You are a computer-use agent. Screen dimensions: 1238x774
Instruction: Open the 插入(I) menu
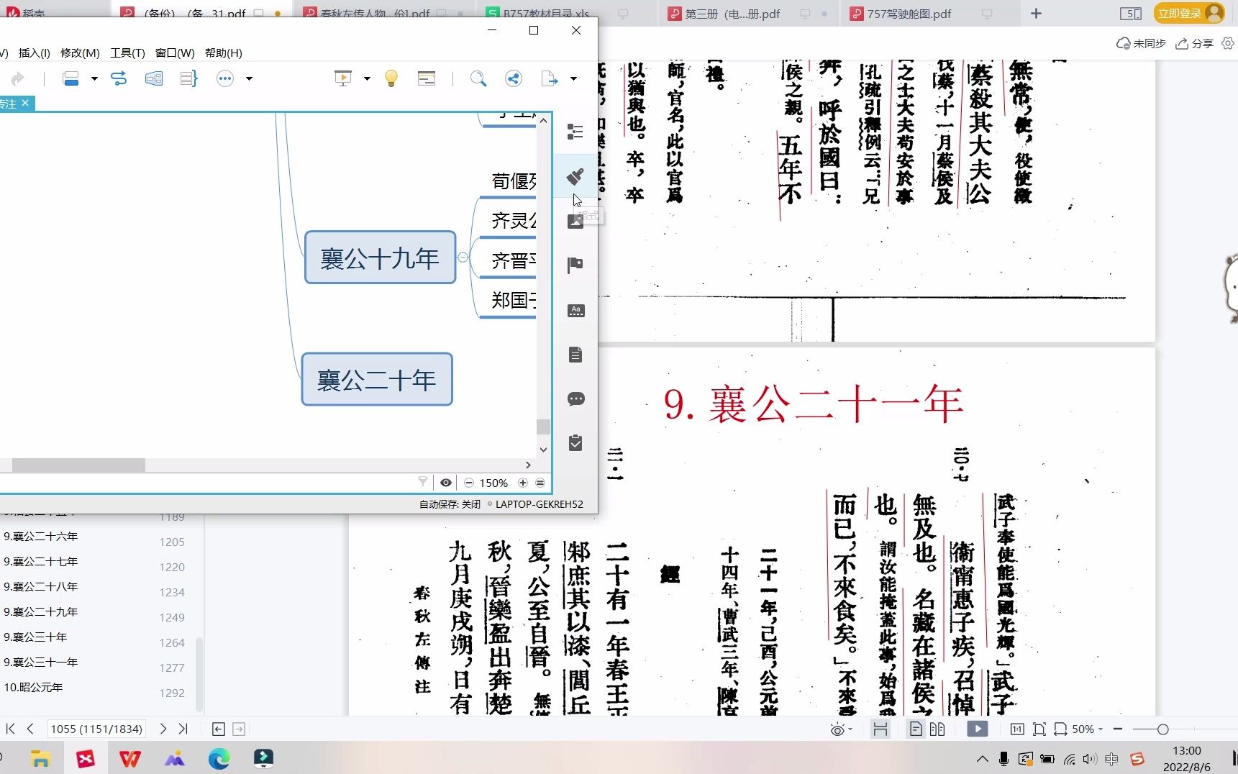[35, 53]
